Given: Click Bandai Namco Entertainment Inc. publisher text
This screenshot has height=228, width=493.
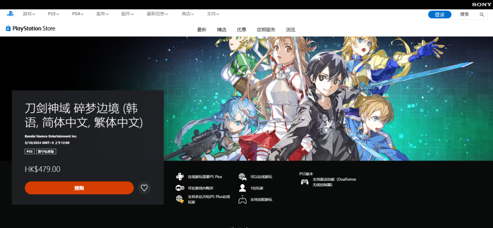Looking at the screenshot, I should (x=51, y=136).
